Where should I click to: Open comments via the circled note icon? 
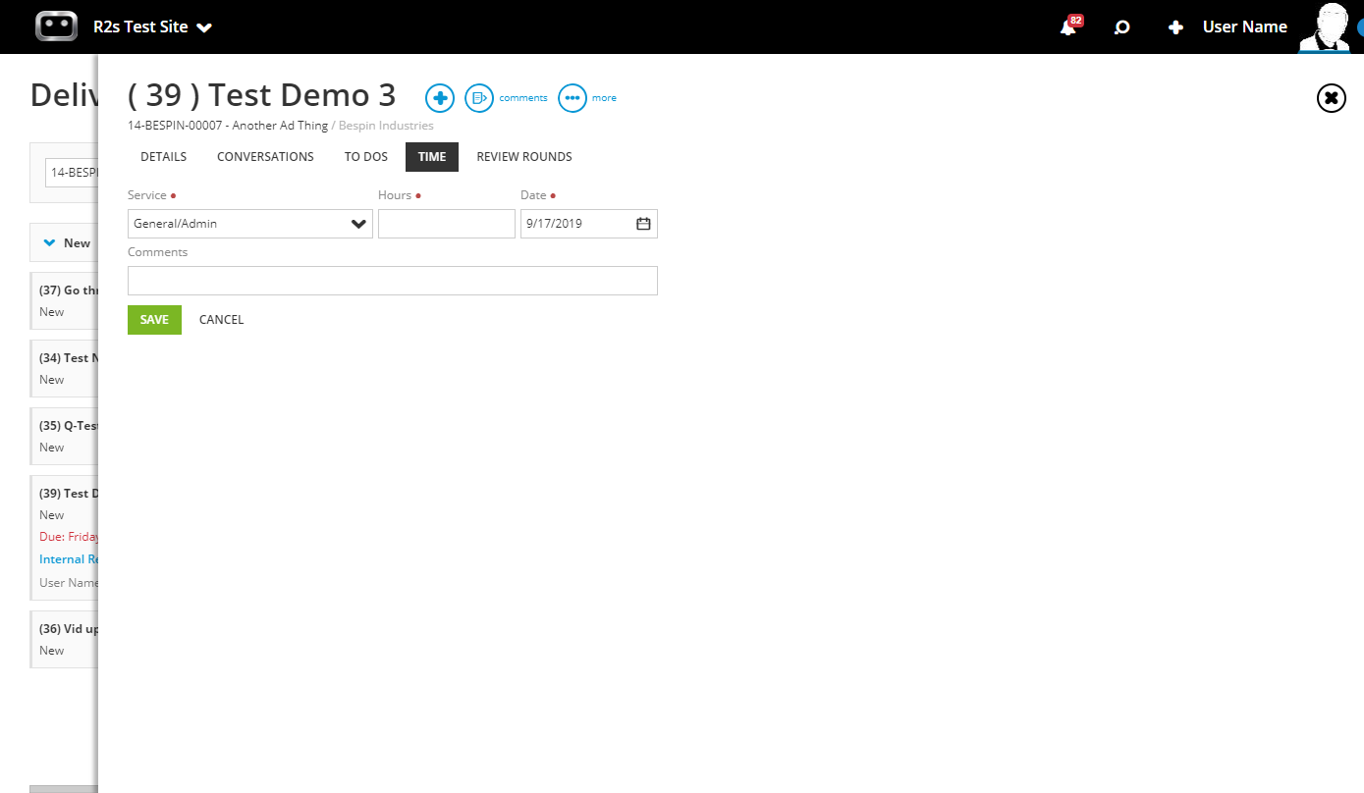click(x=479, y=98)
